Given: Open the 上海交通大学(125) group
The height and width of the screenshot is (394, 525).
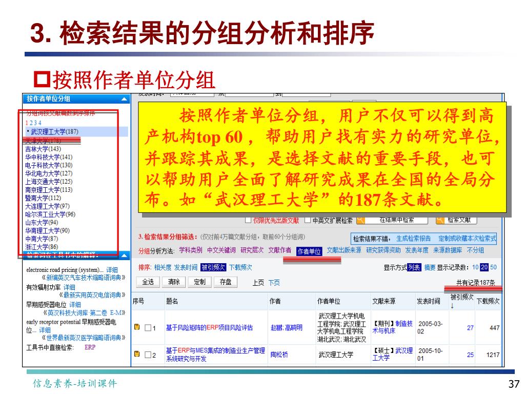Looking at the screenshot, I should 49,182.
